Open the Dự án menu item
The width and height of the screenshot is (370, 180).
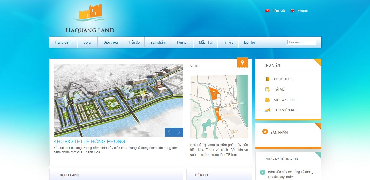(88, 43)
